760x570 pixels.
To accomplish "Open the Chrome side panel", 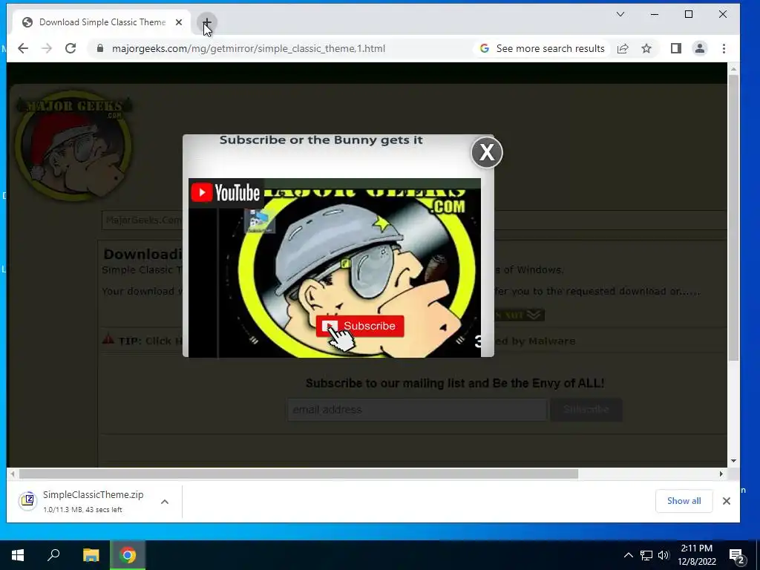I will coord(675,48).
